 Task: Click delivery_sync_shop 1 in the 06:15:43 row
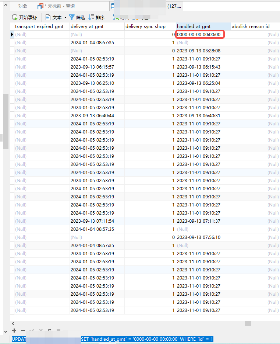(150, 67)
